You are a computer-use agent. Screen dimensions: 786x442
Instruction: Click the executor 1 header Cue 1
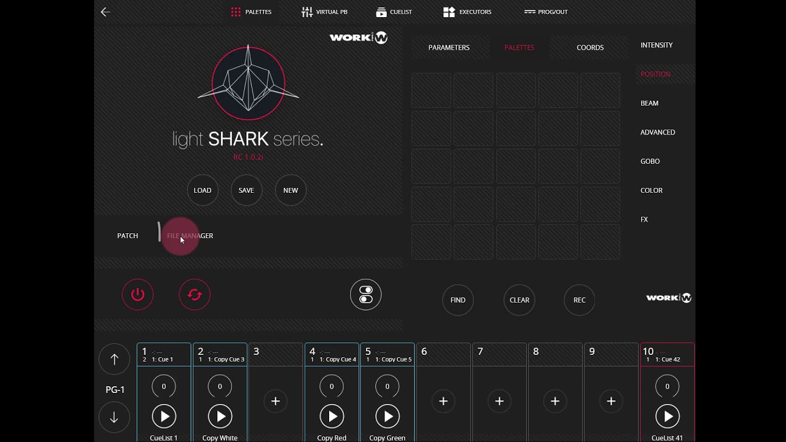(x=164, y=355)
